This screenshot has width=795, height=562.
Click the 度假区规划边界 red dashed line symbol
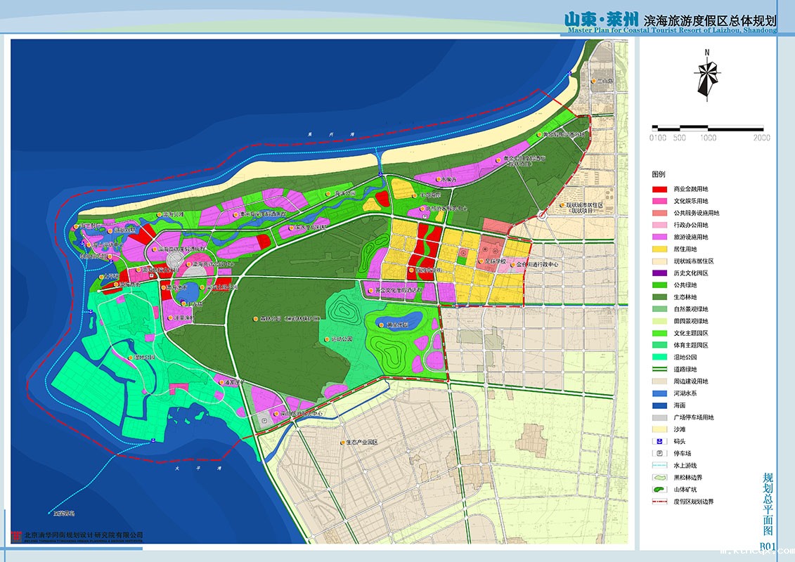point(659,502)
